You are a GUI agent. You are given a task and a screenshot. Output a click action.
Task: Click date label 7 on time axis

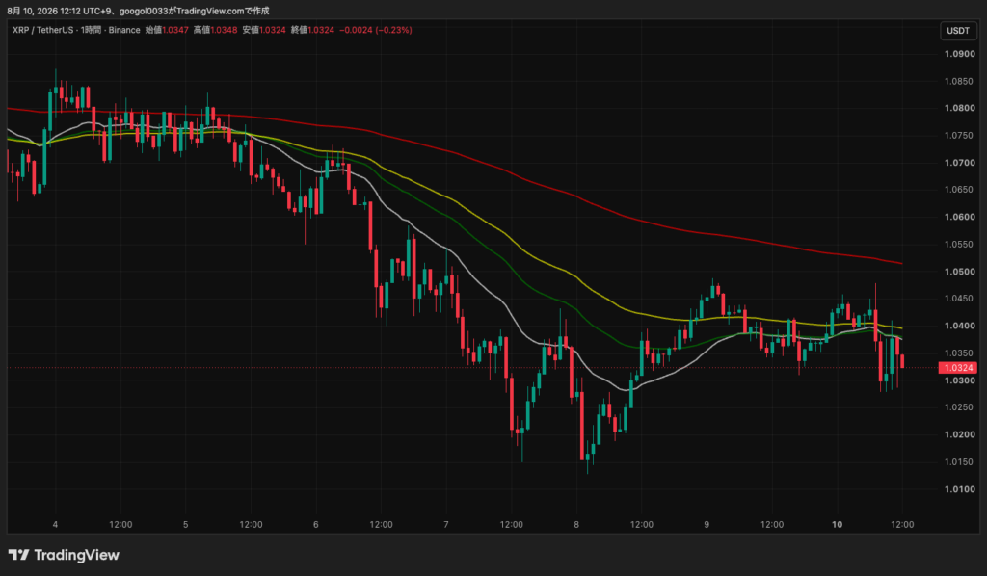pyautogui.click(x=446, y=524)
